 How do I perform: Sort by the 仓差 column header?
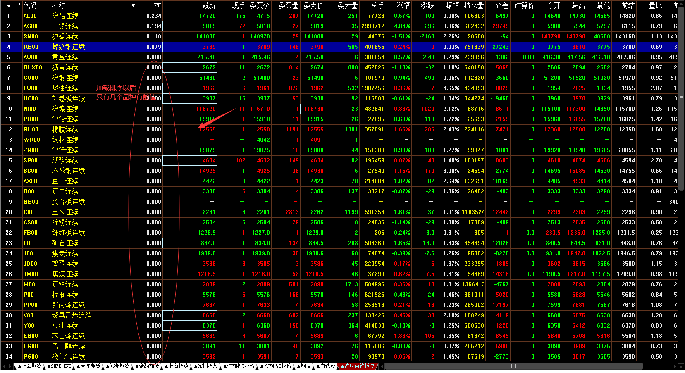[x=502, y=5]
